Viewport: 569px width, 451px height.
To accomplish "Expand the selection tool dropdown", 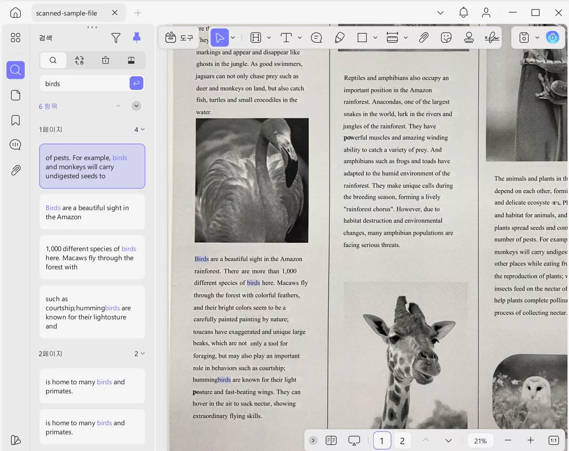I will (x=233, y=38).
